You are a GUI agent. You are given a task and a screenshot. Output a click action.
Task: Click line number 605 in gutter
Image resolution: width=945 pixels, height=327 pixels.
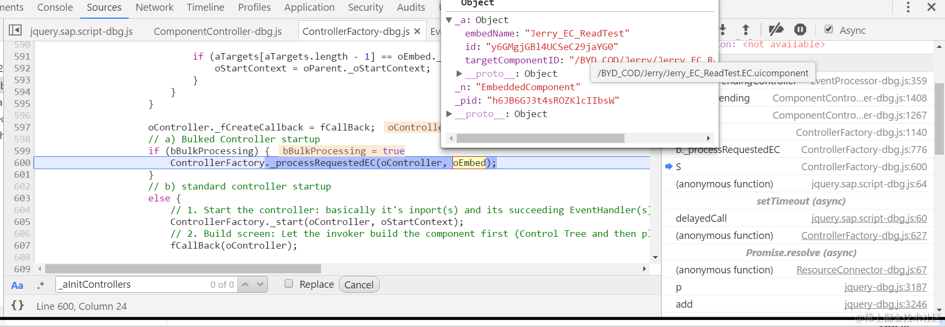(x=22, y=222)
